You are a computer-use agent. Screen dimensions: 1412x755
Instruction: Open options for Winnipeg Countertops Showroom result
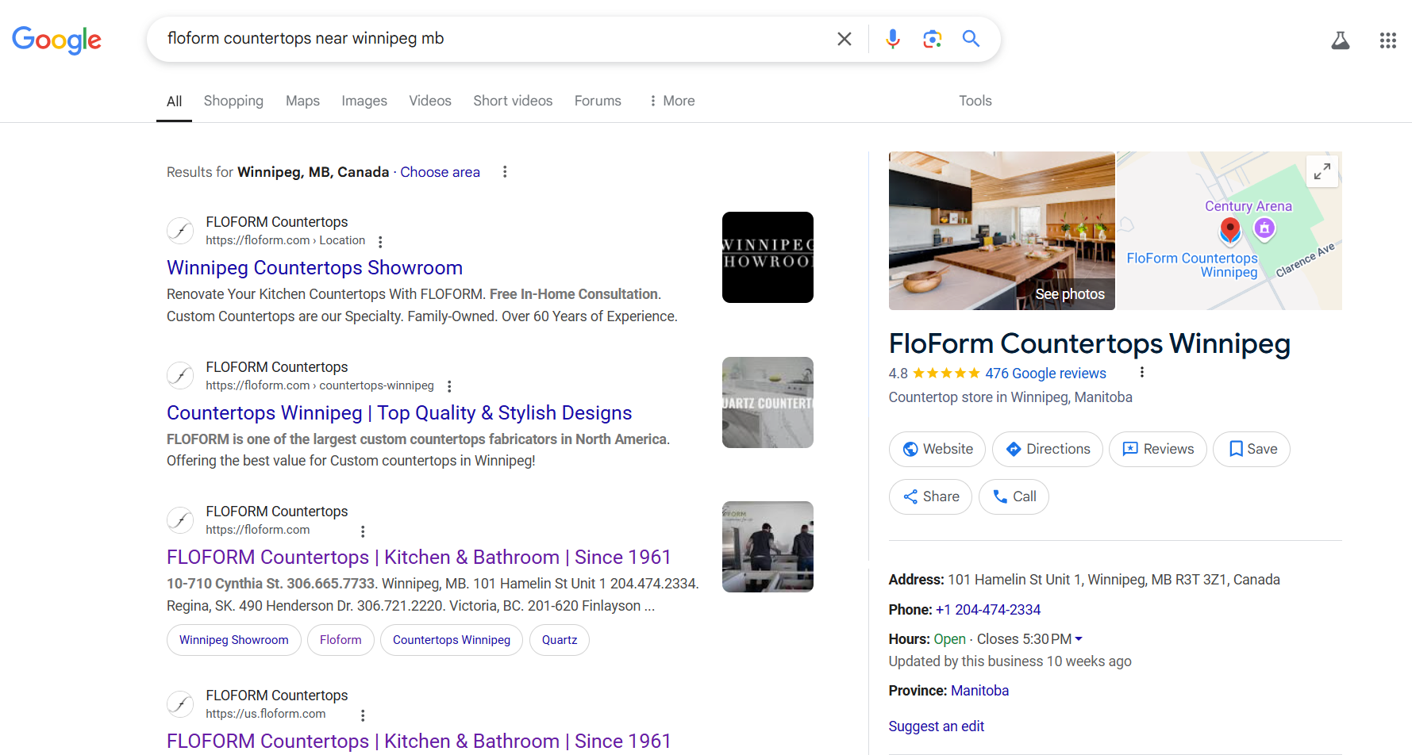click(380, 242)
